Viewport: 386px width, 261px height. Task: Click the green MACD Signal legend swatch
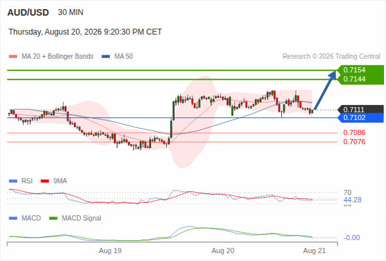[x=53, y=219]
